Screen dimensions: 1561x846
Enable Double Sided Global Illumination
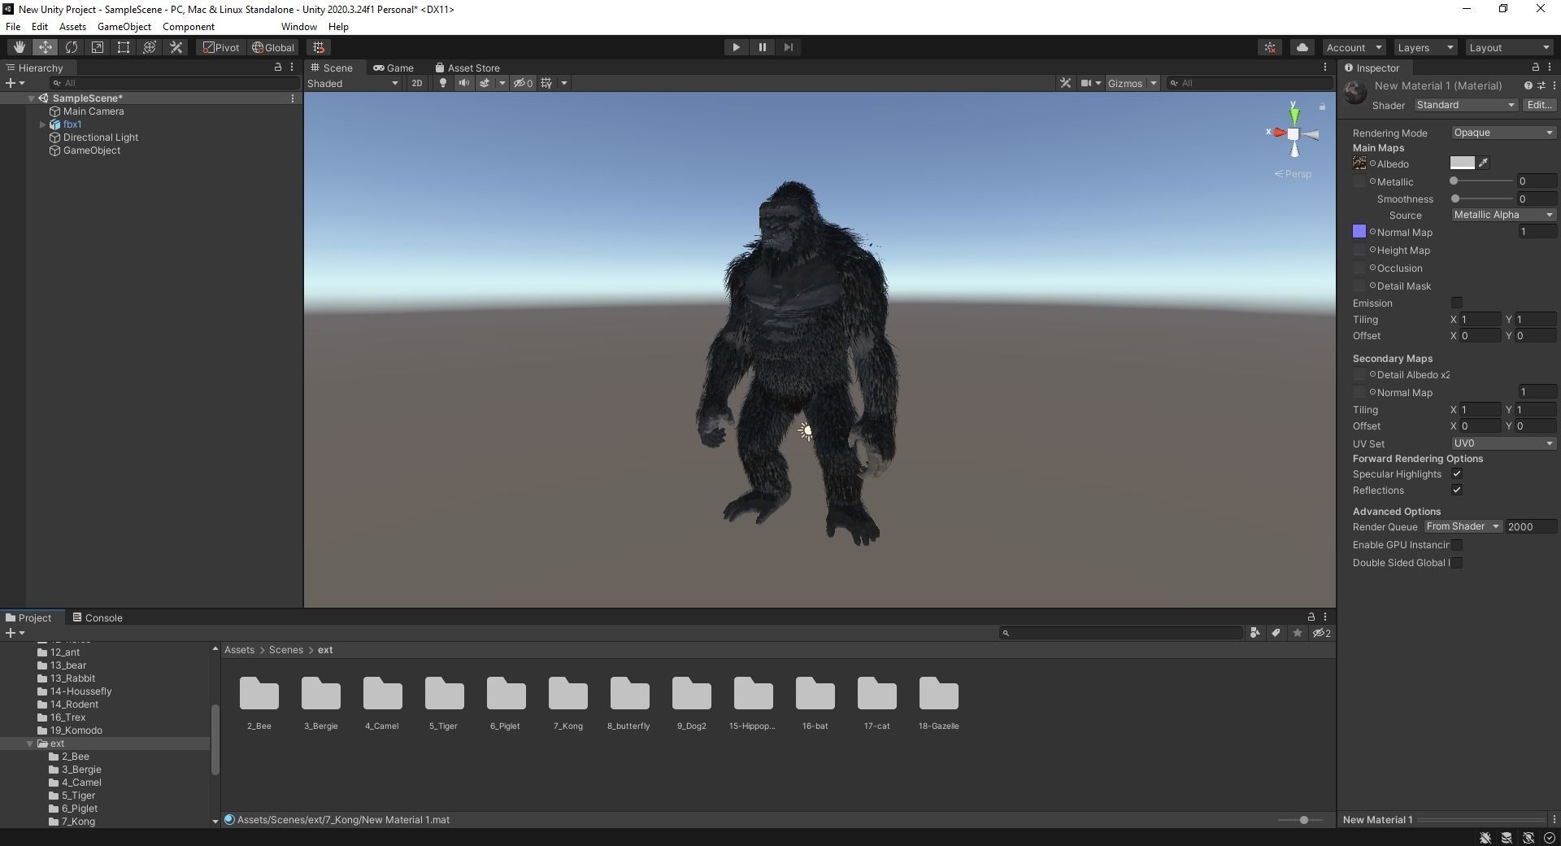pos(1456,563)
